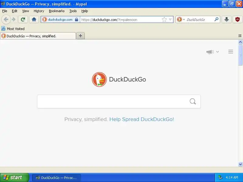The image size is (243, 182).
Task: Open the File menu
Action: coord(5,11)
